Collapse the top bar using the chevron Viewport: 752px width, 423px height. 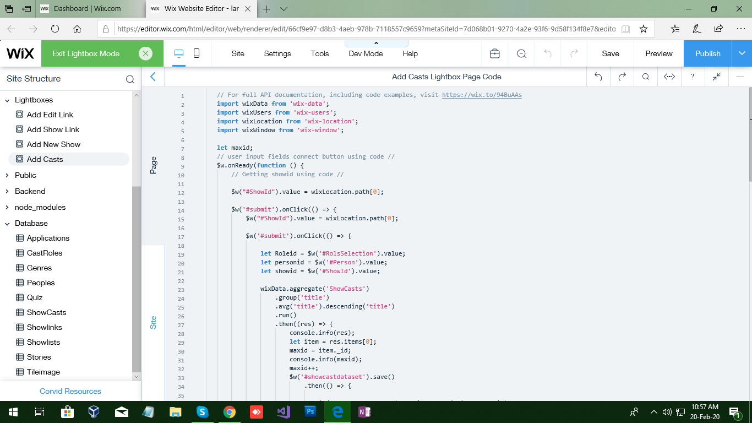[x=377, y=43]
